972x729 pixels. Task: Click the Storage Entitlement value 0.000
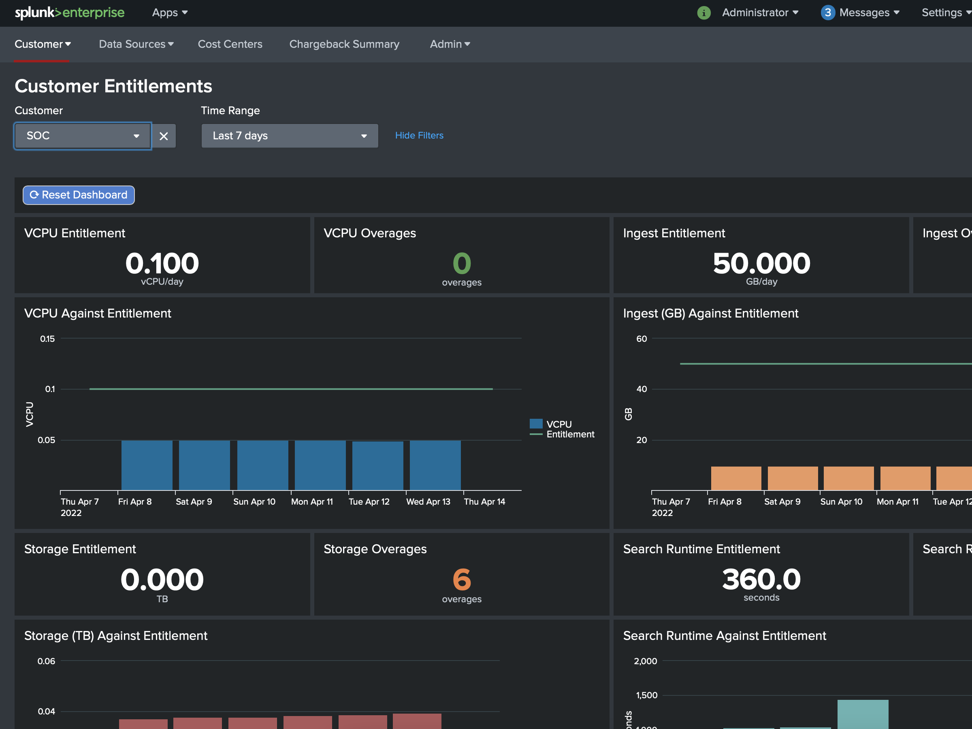click(162, 579)
